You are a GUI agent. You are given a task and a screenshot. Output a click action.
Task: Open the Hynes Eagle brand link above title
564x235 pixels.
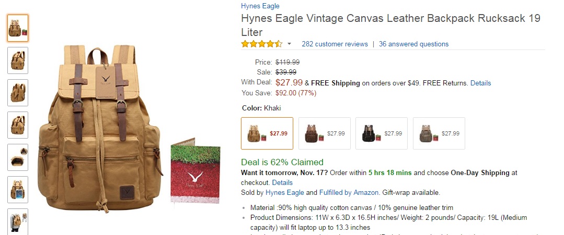(x=260, y=6)
